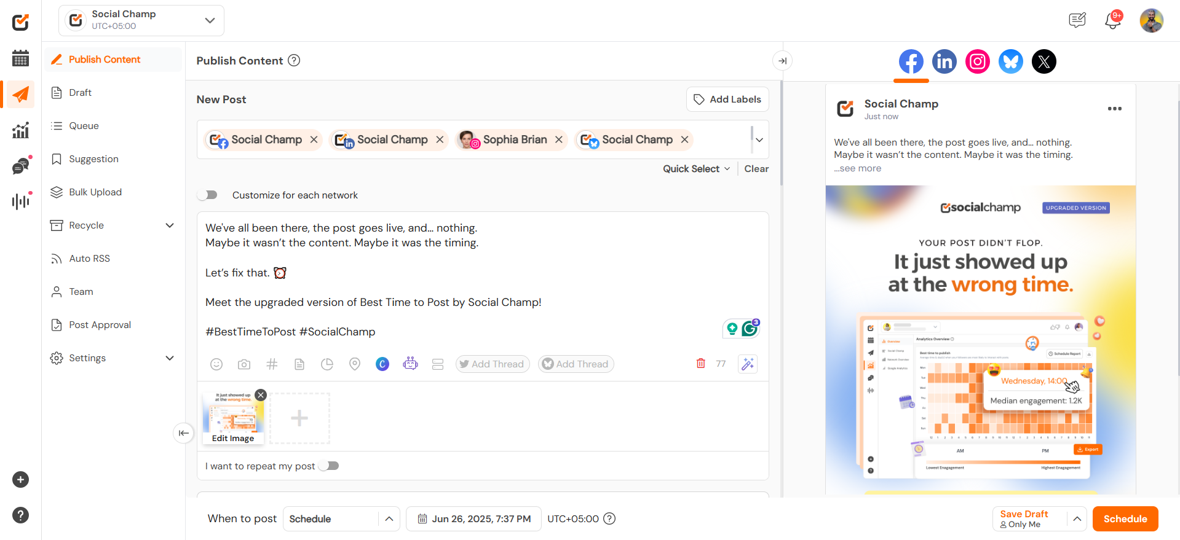Click the timezone help icon beside UTC+05:00

[609, 519]
